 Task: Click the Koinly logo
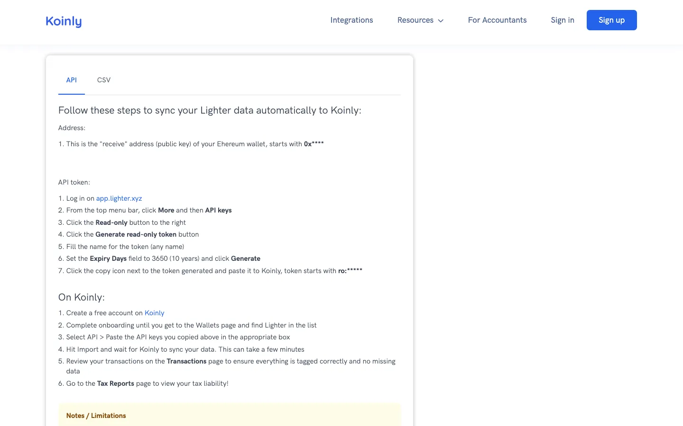point(64,21)
